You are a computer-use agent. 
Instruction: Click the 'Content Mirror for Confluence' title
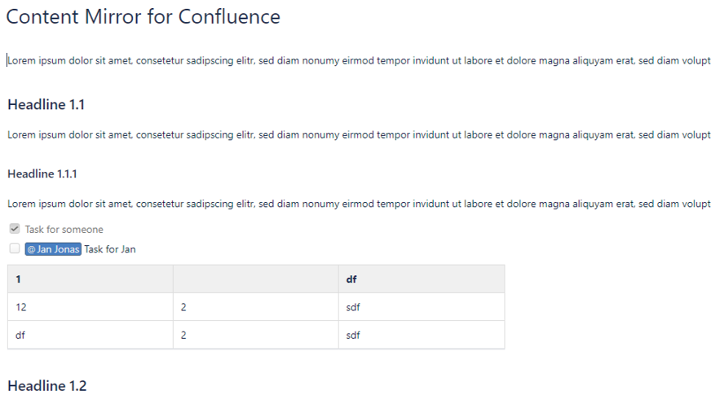click(x=144, y=17)
